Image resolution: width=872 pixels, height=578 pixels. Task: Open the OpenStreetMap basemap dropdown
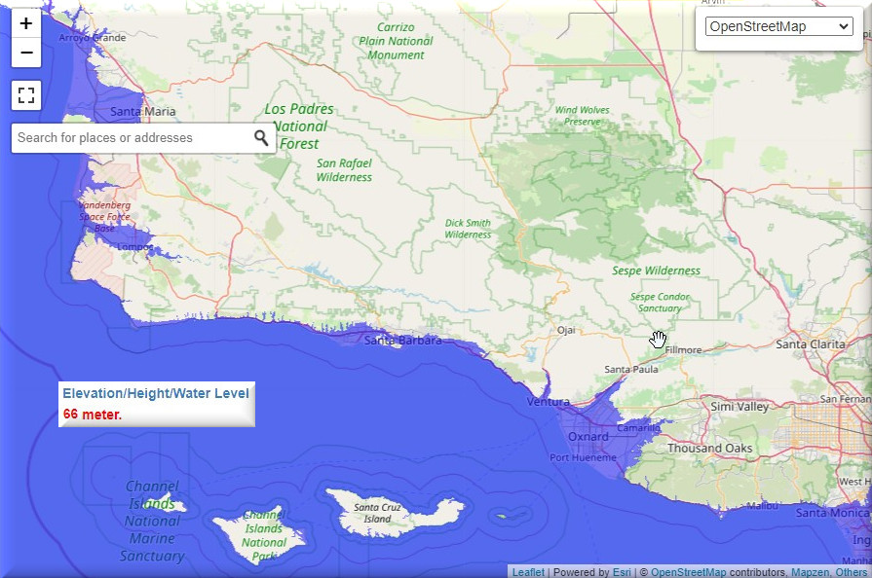point(779,26)
